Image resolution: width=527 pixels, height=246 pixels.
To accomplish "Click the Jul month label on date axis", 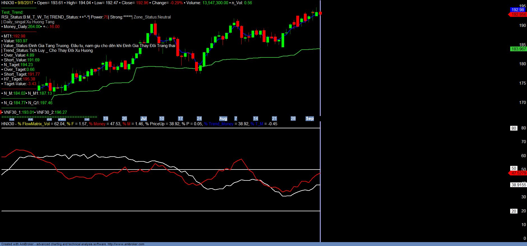I will click(x=144, y=119).
